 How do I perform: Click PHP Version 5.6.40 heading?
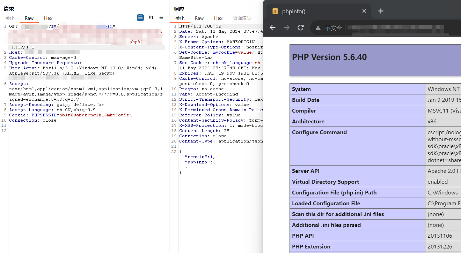[329, 57]
